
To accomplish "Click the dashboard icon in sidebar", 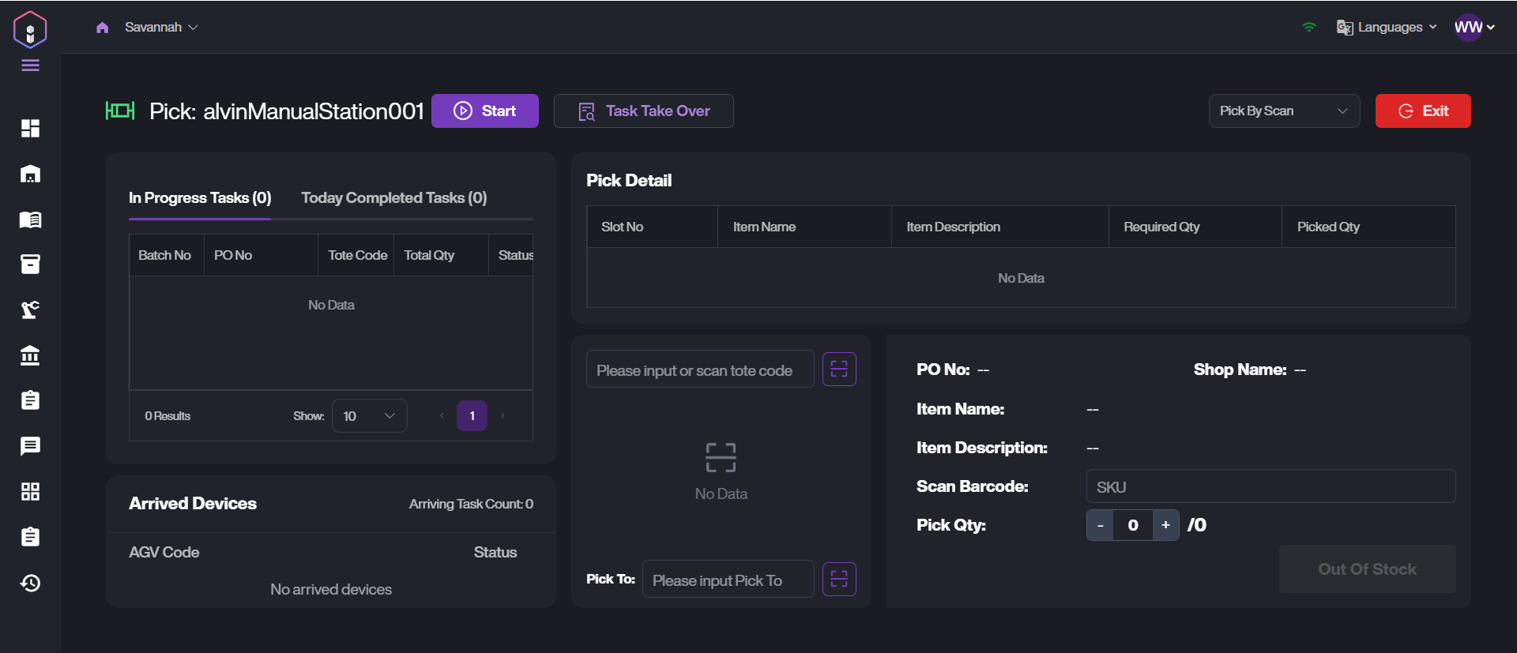I will tap(30, 128).
